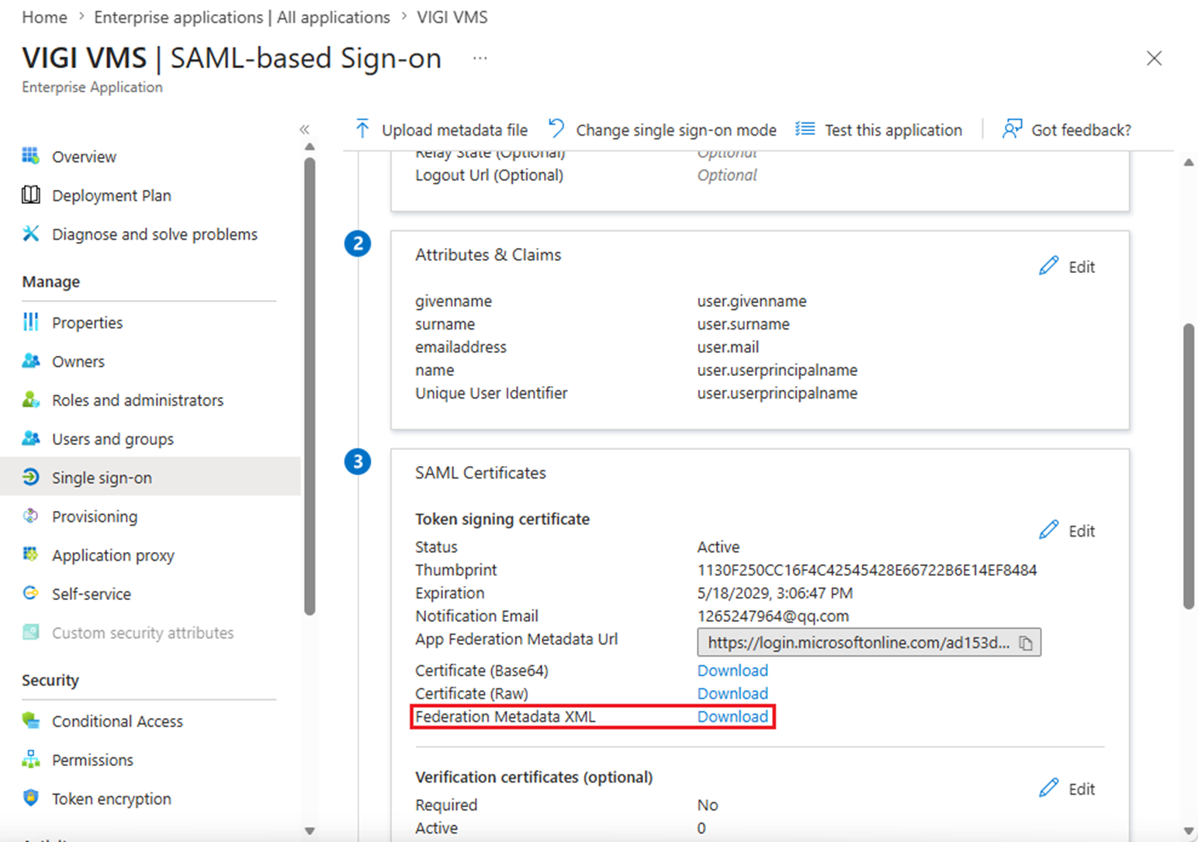Open the Self-service section
Screen dimensions: 1198x842
(92, 594)
